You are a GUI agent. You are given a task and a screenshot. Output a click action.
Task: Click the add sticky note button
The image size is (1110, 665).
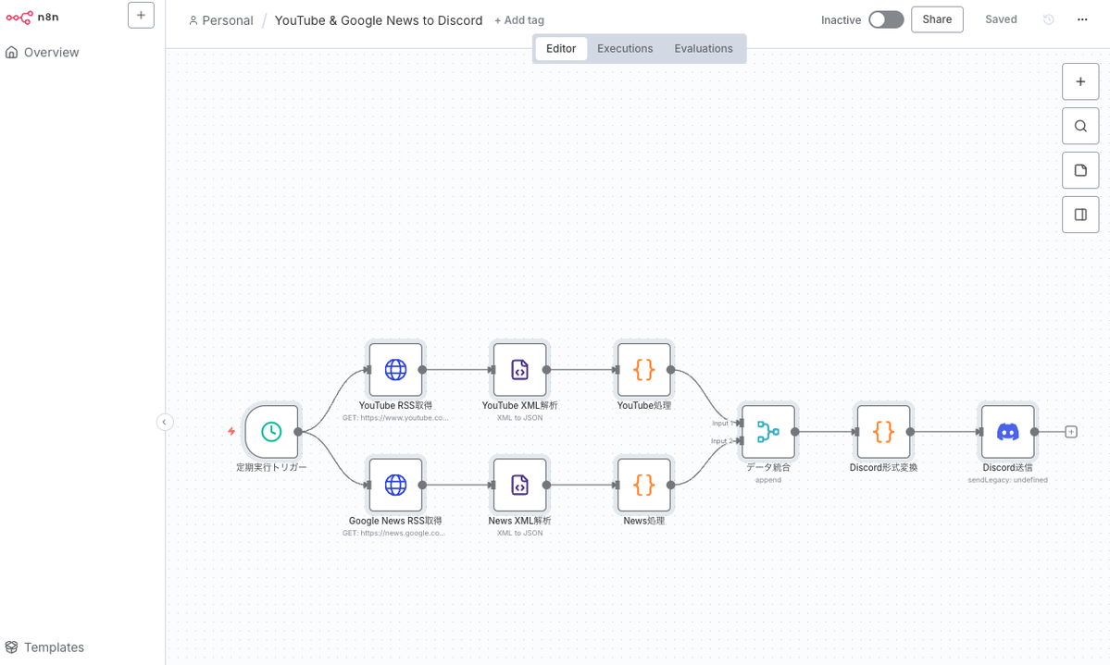[1080, 170]
